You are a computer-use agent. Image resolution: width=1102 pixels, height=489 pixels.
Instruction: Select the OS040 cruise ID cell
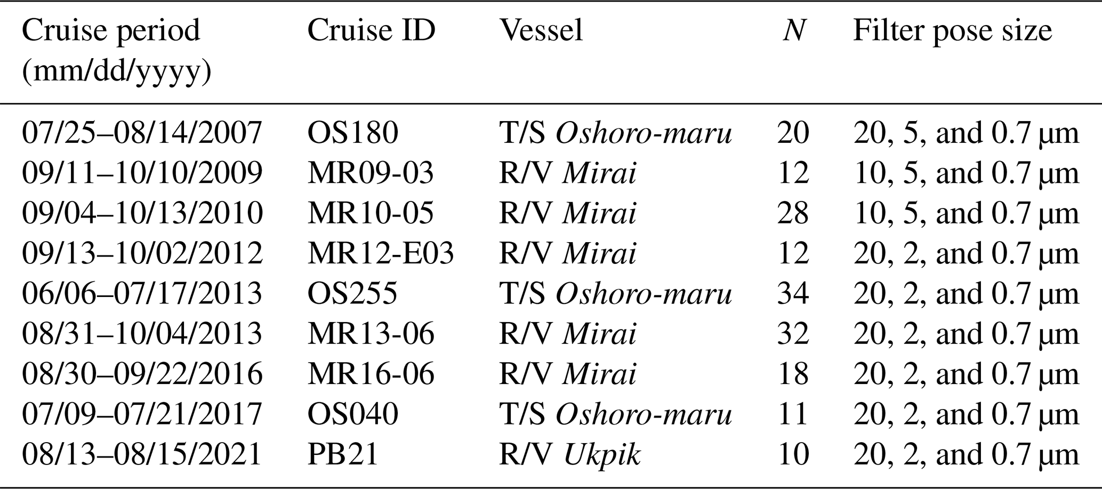[x=352, y=414]
